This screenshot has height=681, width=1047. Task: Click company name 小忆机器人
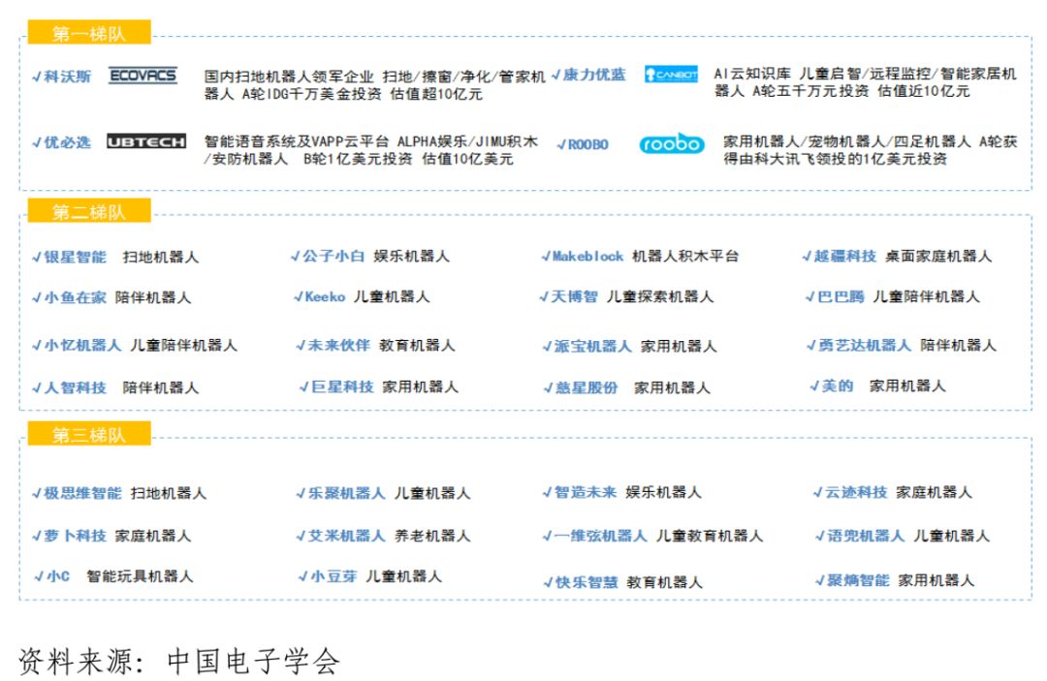(82, 345)
